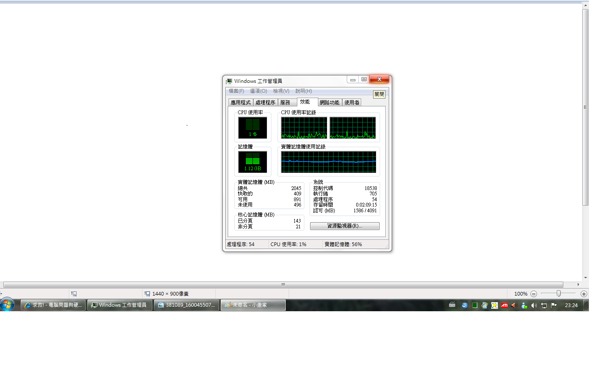Viewport: 593px width, 371px height.
Task: Click the zoom slider handle
Action: click(x=558, y=294)
